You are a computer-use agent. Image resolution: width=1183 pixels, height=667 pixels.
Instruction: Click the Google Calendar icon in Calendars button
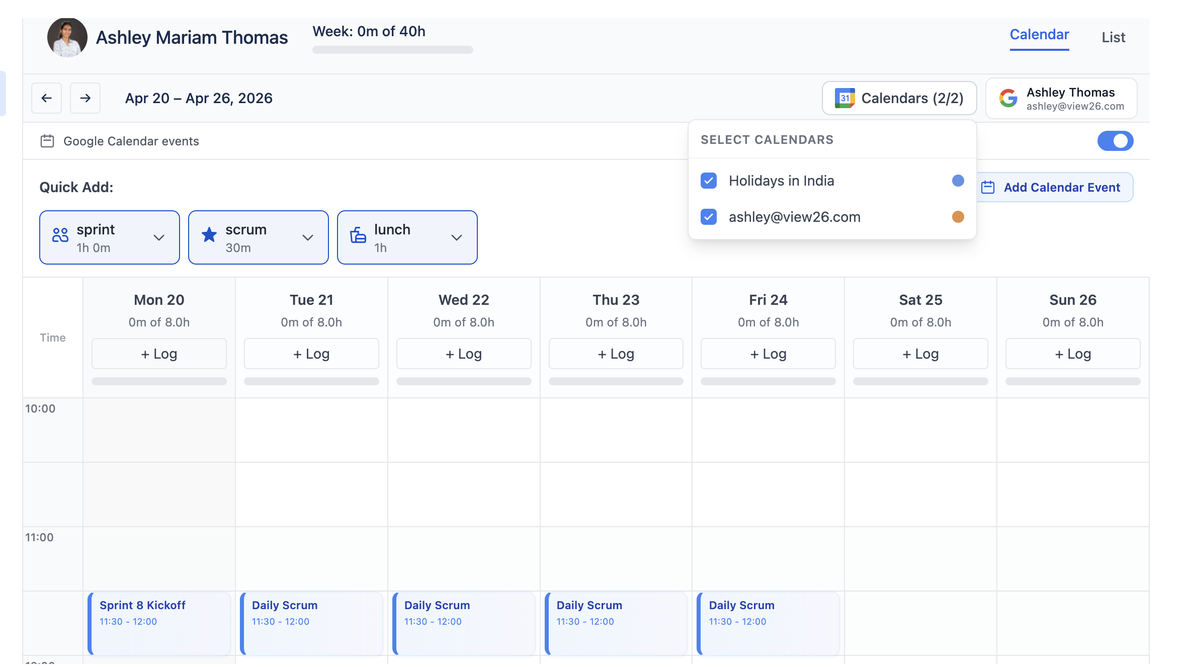point(844,98)
